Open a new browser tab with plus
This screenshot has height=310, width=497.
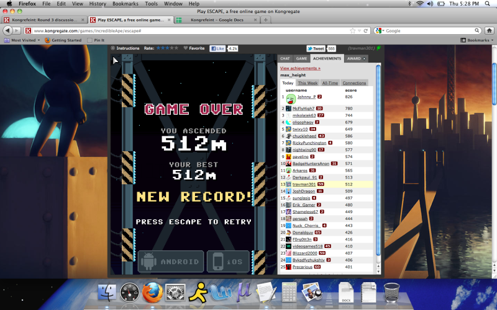point(266,20)
